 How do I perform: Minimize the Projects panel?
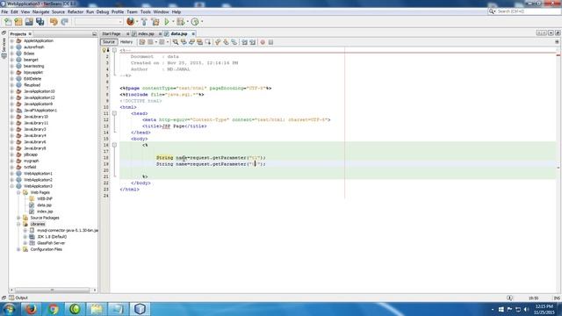pyautogui.click(x=94, y=34)
